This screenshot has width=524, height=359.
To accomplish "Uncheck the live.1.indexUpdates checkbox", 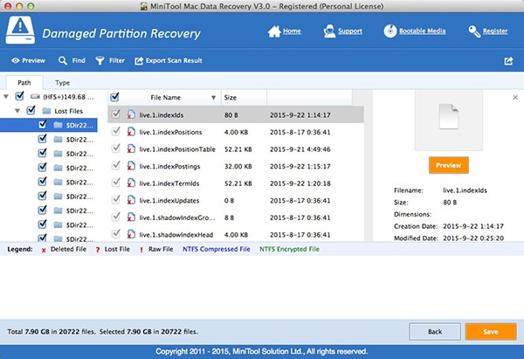I will [x=115, y=200].
